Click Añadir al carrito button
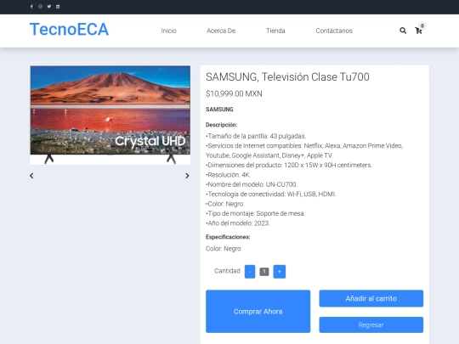The image size is (459, 344). pyautogui.click(x=371, y=298)
